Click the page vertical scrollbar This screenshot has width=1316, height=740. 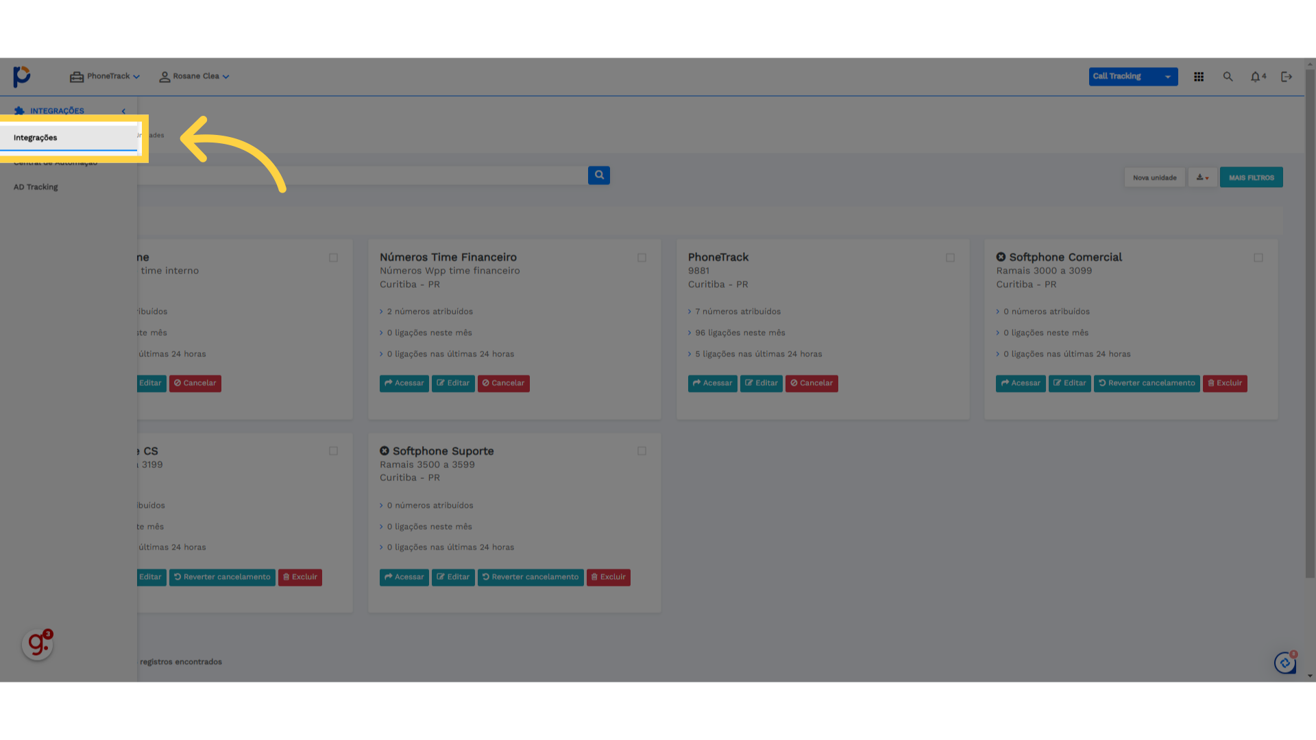coord(1310,322)
